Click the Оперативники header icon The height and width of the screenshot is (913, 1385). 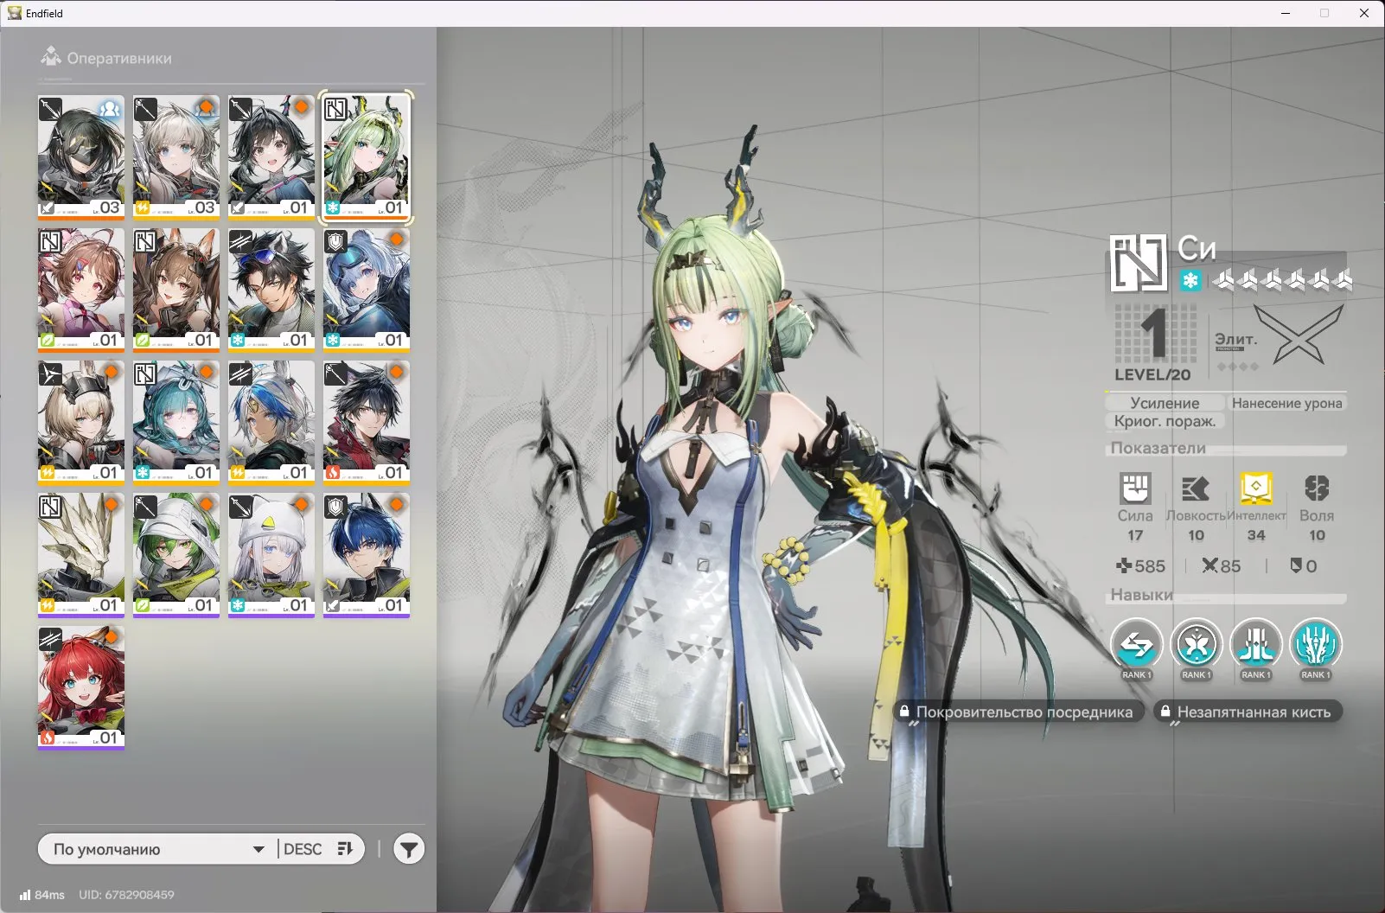(51, 58)
